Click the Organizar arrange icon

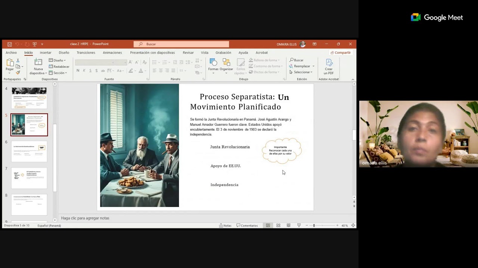226,62
